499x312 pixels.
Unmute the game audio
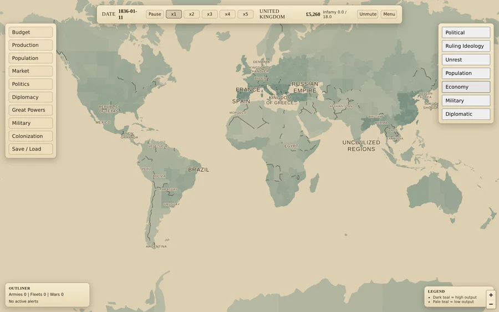pyautogui.click(x=368, y=14)
